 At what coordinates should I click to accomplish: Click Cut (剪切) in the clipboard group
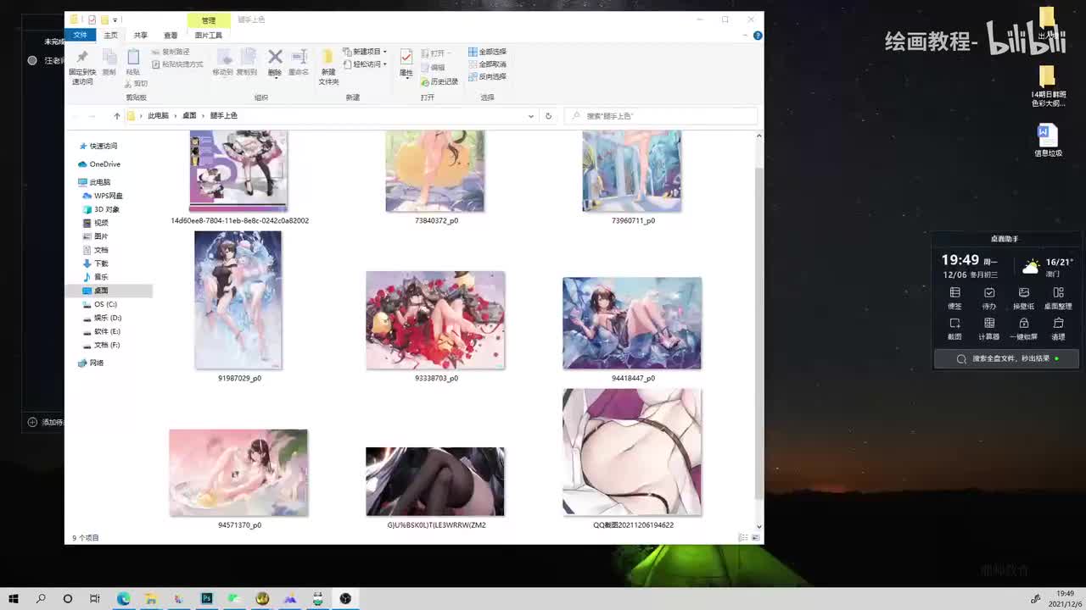click(137, 83)
